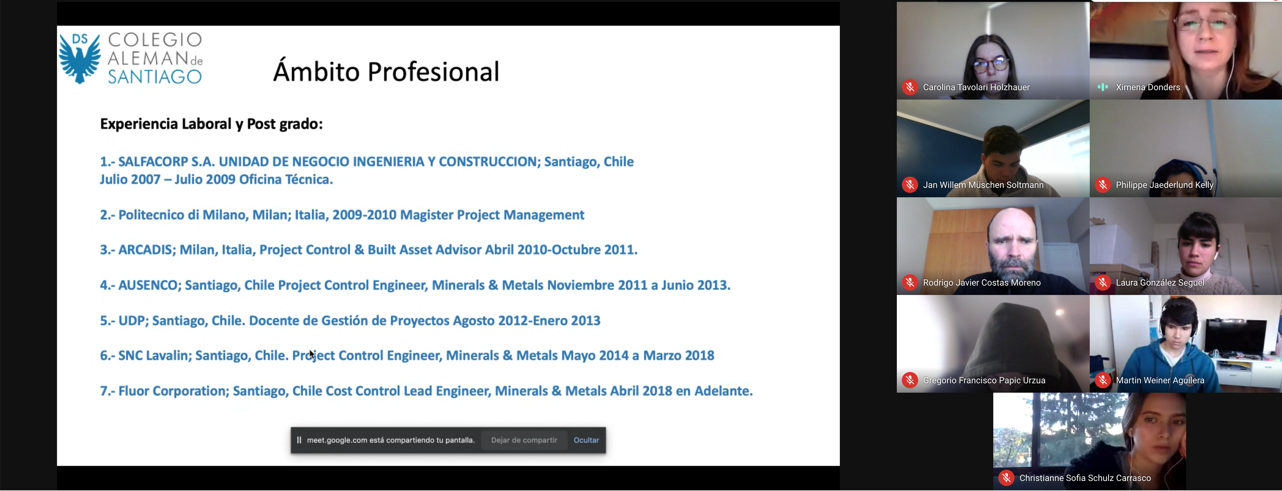Click the UDP Docente de Gestión de Proyectos line
This screenshot has height=491, width=1282.
350,320
